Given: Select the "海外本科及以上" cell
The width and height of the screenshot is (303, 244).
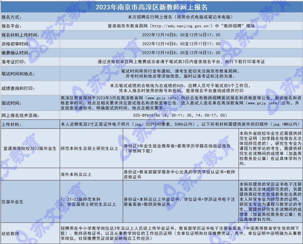Looking at the screenshot, I should [x=92, y=174].
